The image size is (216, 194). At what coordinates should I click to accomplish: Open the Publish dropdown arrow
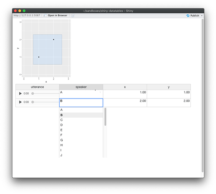click(202, 16)
